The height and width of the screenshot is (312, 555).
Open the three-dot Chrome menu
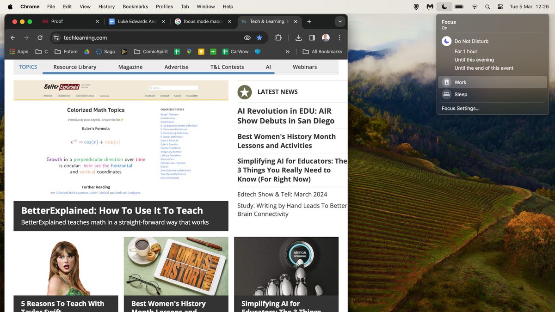point(339,37)
